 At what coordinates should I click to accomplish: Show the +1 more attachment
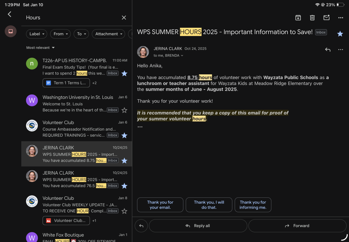click(94, 220)
